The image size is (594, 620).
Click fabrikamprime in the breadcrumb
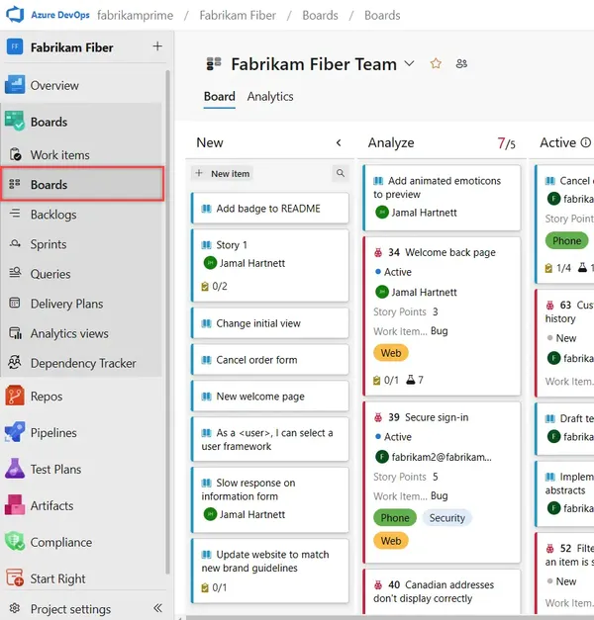coord(135,15)
